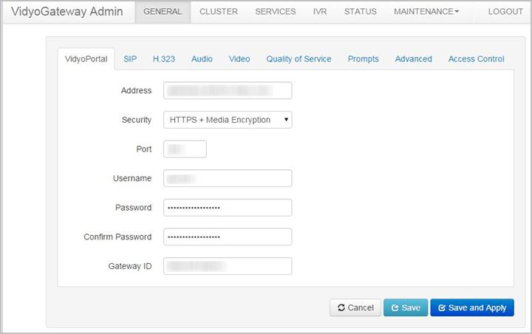Switch to the Prompts tab
Image resolution: width=532 pixels, height=334 pixels.
[x=363, y=59]
